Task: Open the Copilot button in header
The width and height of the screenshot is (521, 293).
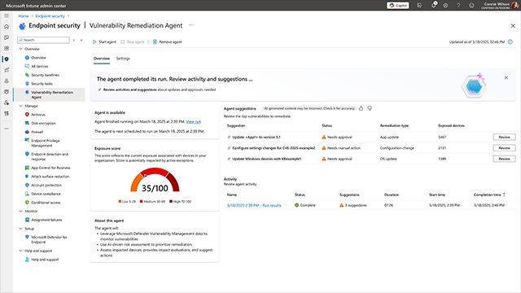Action: pos(398,6)
